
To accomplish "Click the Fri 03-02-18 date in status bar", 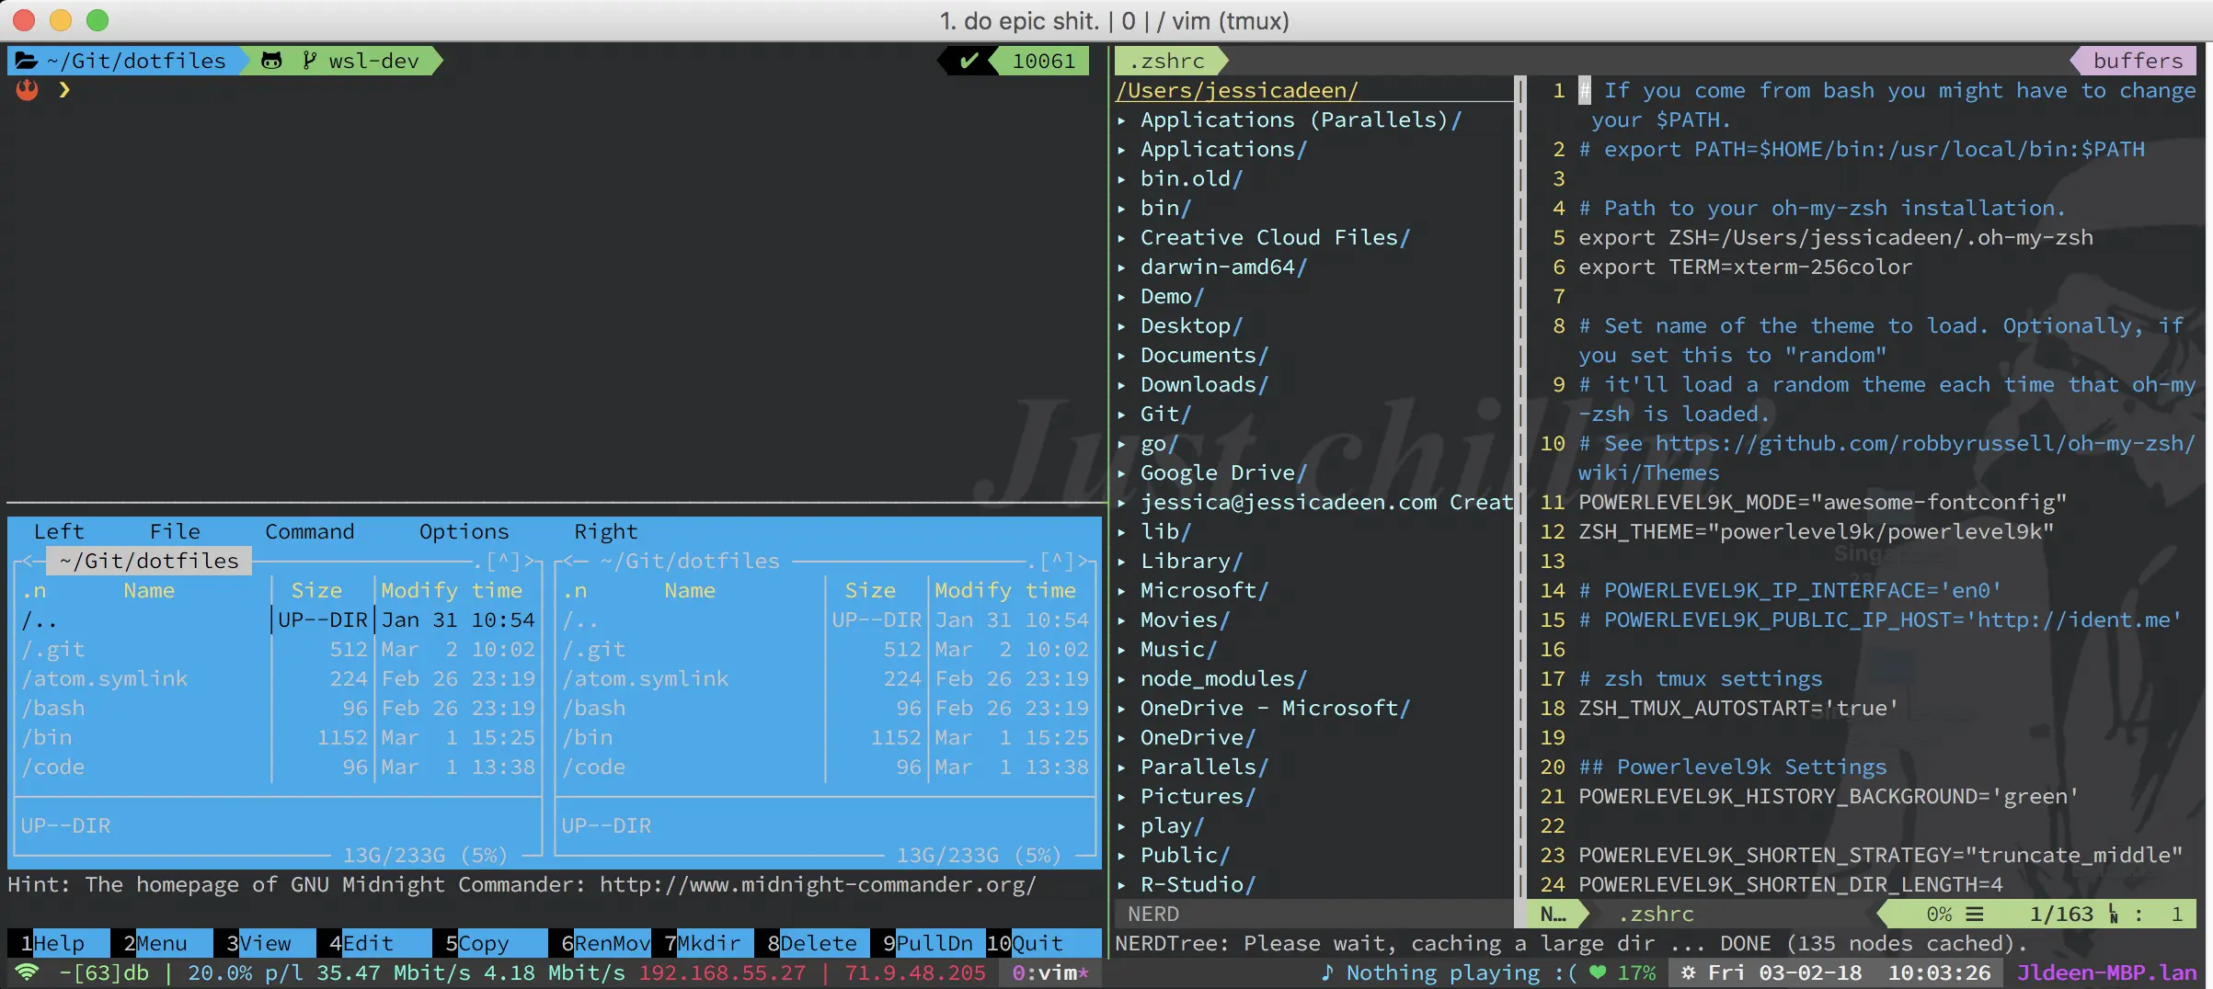I will click(1784, 972).
